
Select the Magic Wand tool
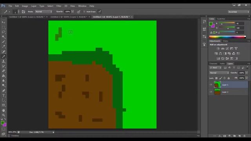tap(4, 37)
